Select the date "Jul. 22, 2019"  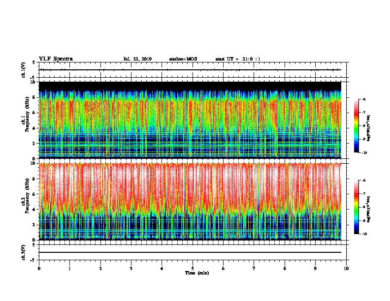pos(137,59)
